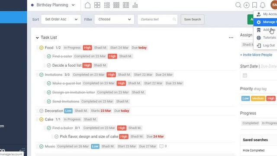This screenshot has height=156, width=277.
Task: Collapse the Task List section chevron
Action: coord(37,38)
